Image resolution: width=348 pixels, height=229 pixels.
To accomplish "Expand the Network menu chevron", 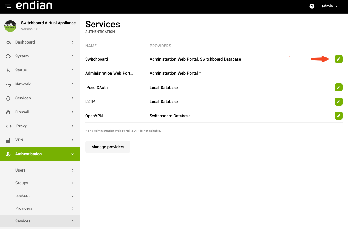I will 73,84.
